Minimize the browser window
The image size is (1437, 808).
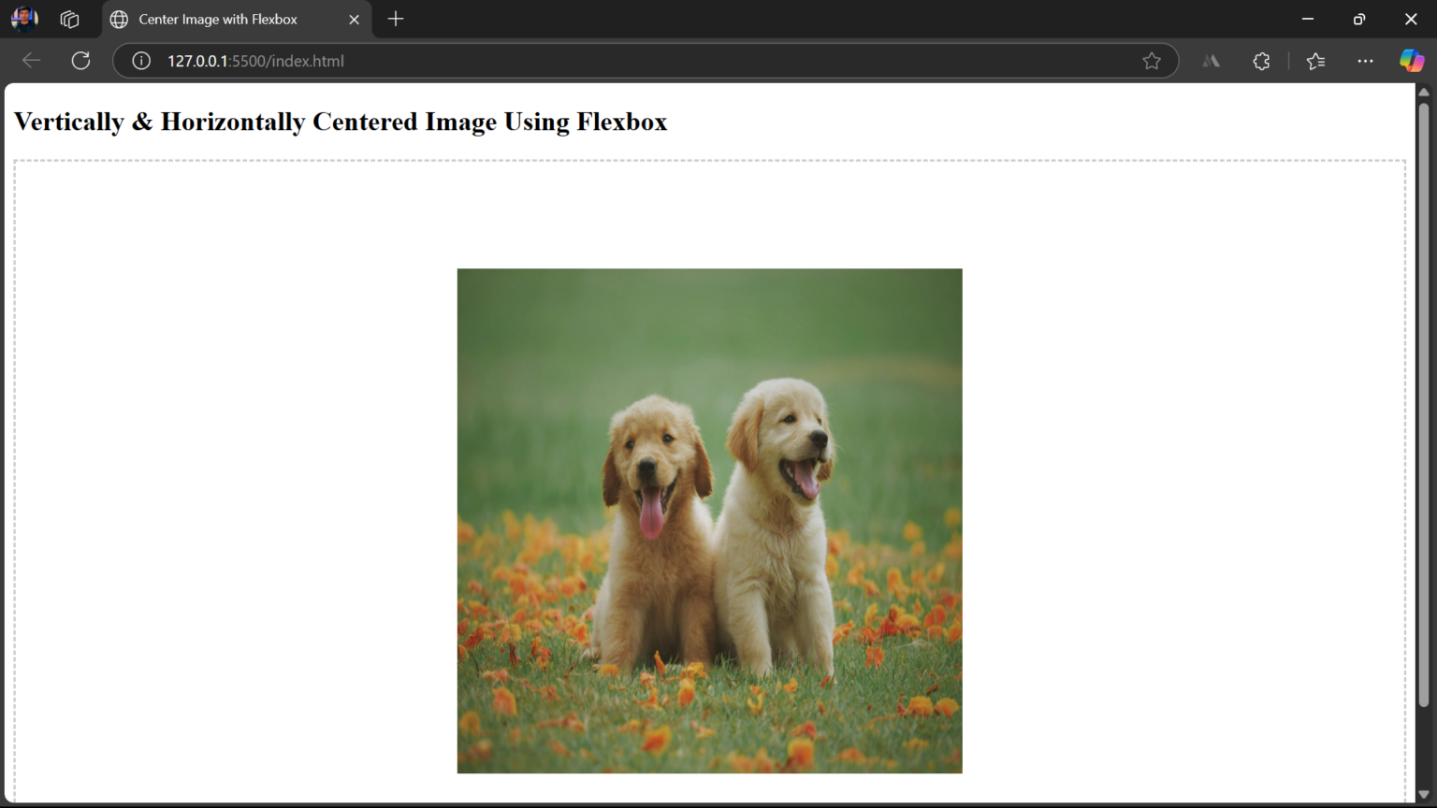point(1308,19)
